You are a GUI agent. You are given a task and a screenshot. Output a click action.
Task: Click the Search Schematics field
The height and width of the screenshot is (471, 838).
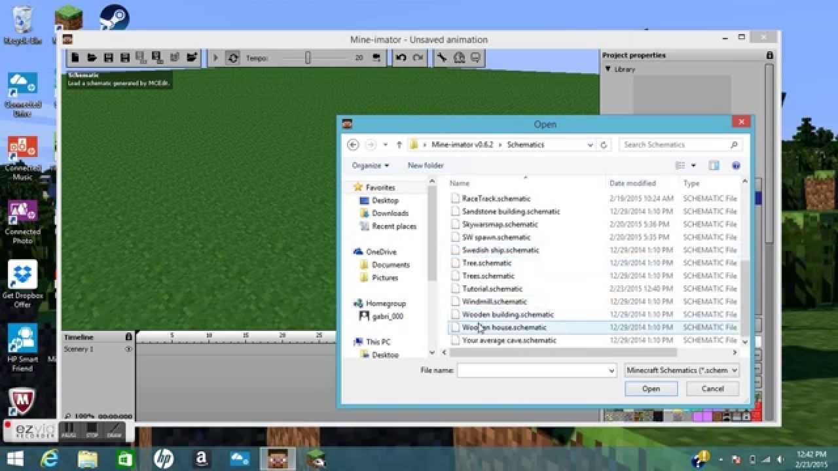click(680, 145)
